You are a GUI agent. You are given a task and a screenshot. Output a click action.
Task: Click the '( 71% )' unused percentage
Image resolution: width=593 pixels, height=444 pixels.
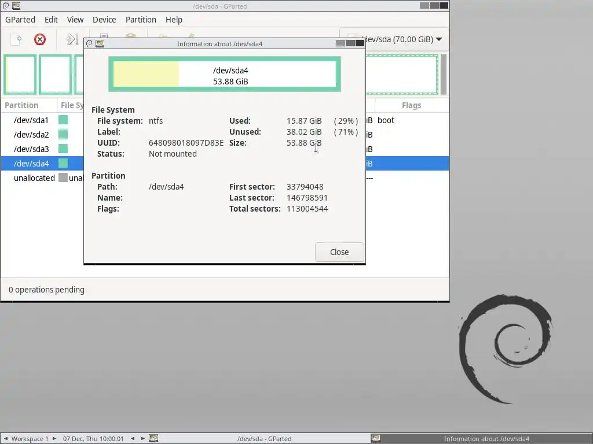pos(346,132)
